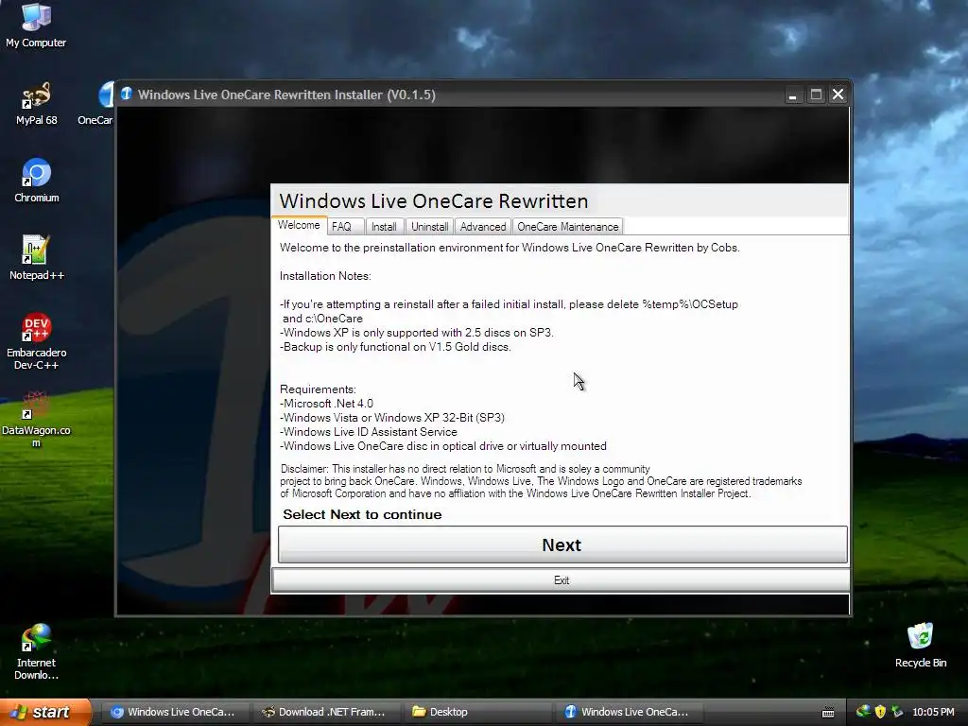
Task: Click the OneCare installer title bar icon
Action: (127, 94)
